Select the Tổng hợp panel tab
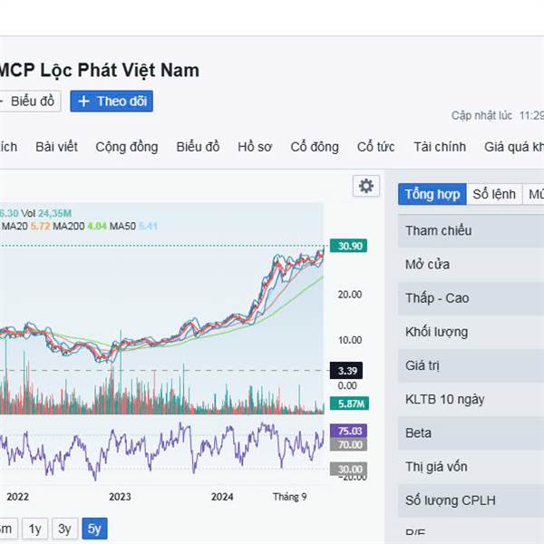Viewport: 544px width, 544px height. [x=432, y=194]
